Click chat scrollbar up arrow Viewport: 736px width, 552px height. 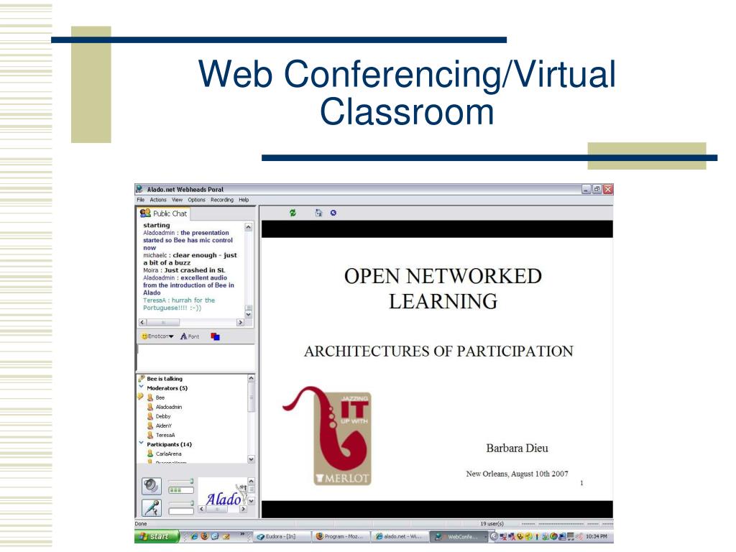[249, 227]
